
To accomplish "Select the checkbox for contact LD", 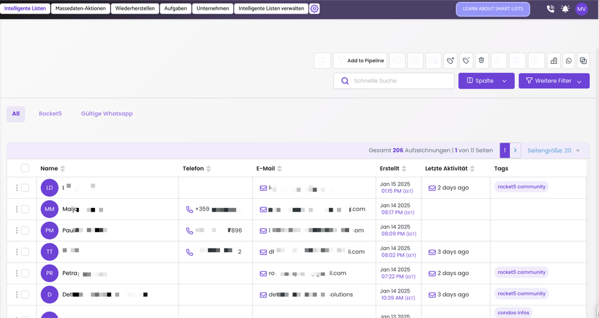I will (x=25, y=188).
